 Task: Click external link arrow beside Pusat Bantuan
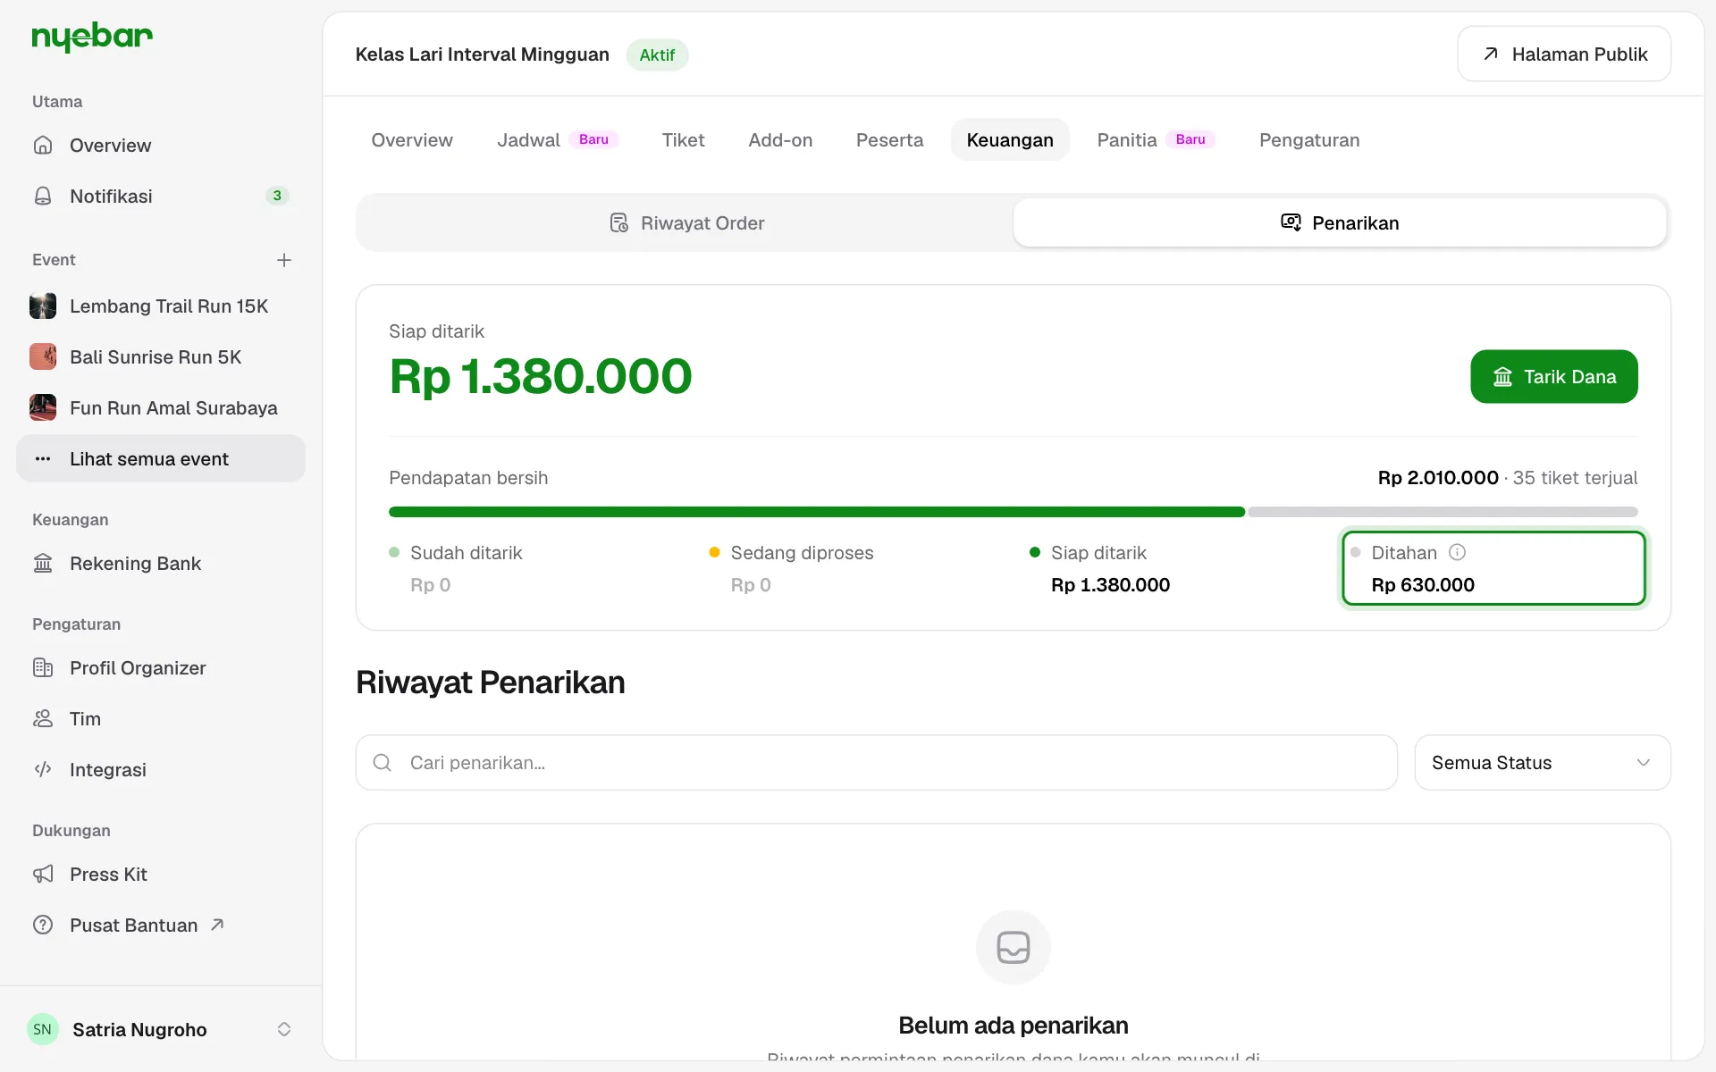click(x=217, y=925)
